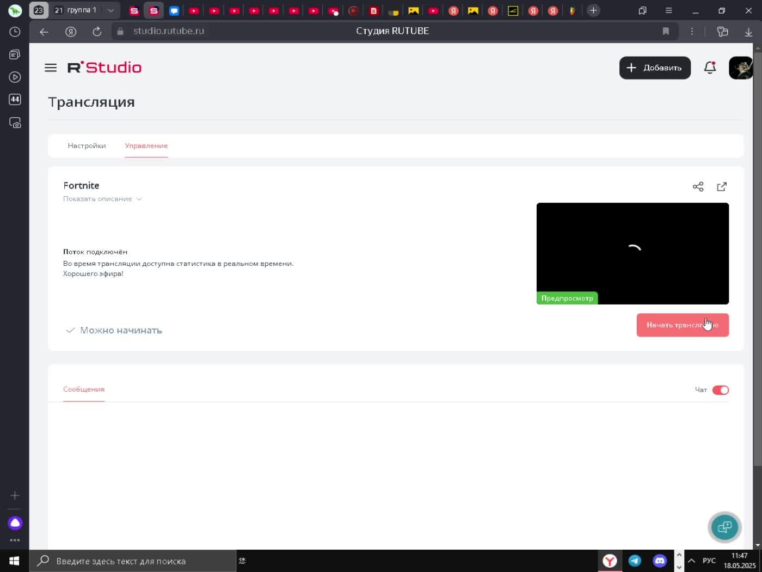Image resolution: width=762 pixels, height=572 pixels.
Task: Show hidden system tray icons
Action: click(x=691, y=561)
